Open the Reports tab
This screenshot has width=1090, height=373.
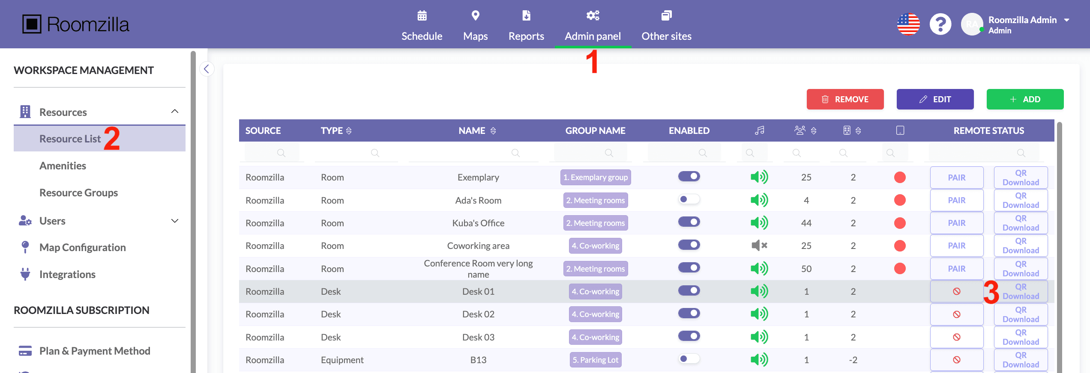coord(526,26)
